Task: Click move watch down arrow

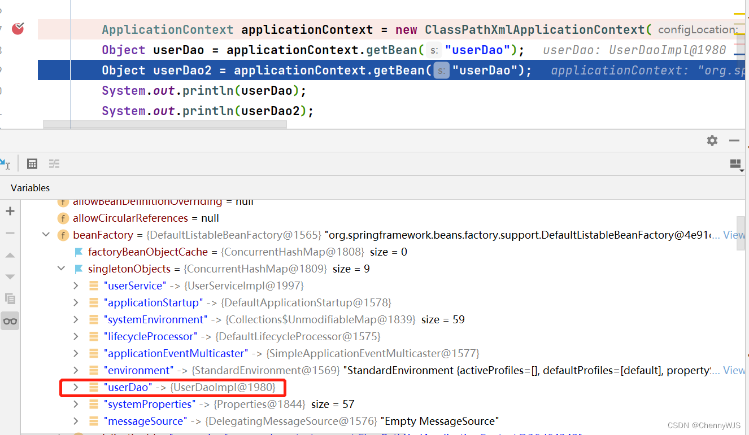Action: pos(10,276)
